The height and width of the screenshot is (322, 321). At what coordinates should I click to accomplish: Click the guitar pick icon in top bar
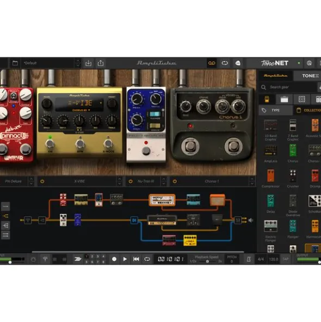click(x=238, y=63)
